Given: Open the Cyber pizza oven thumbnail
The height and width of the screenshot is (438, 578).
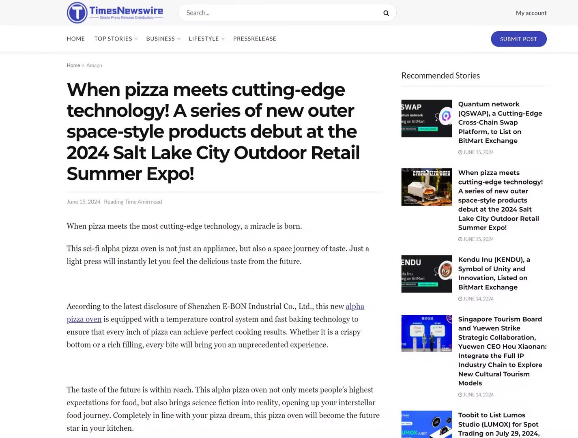Looking at the screenshot, I should coord(426,187).
